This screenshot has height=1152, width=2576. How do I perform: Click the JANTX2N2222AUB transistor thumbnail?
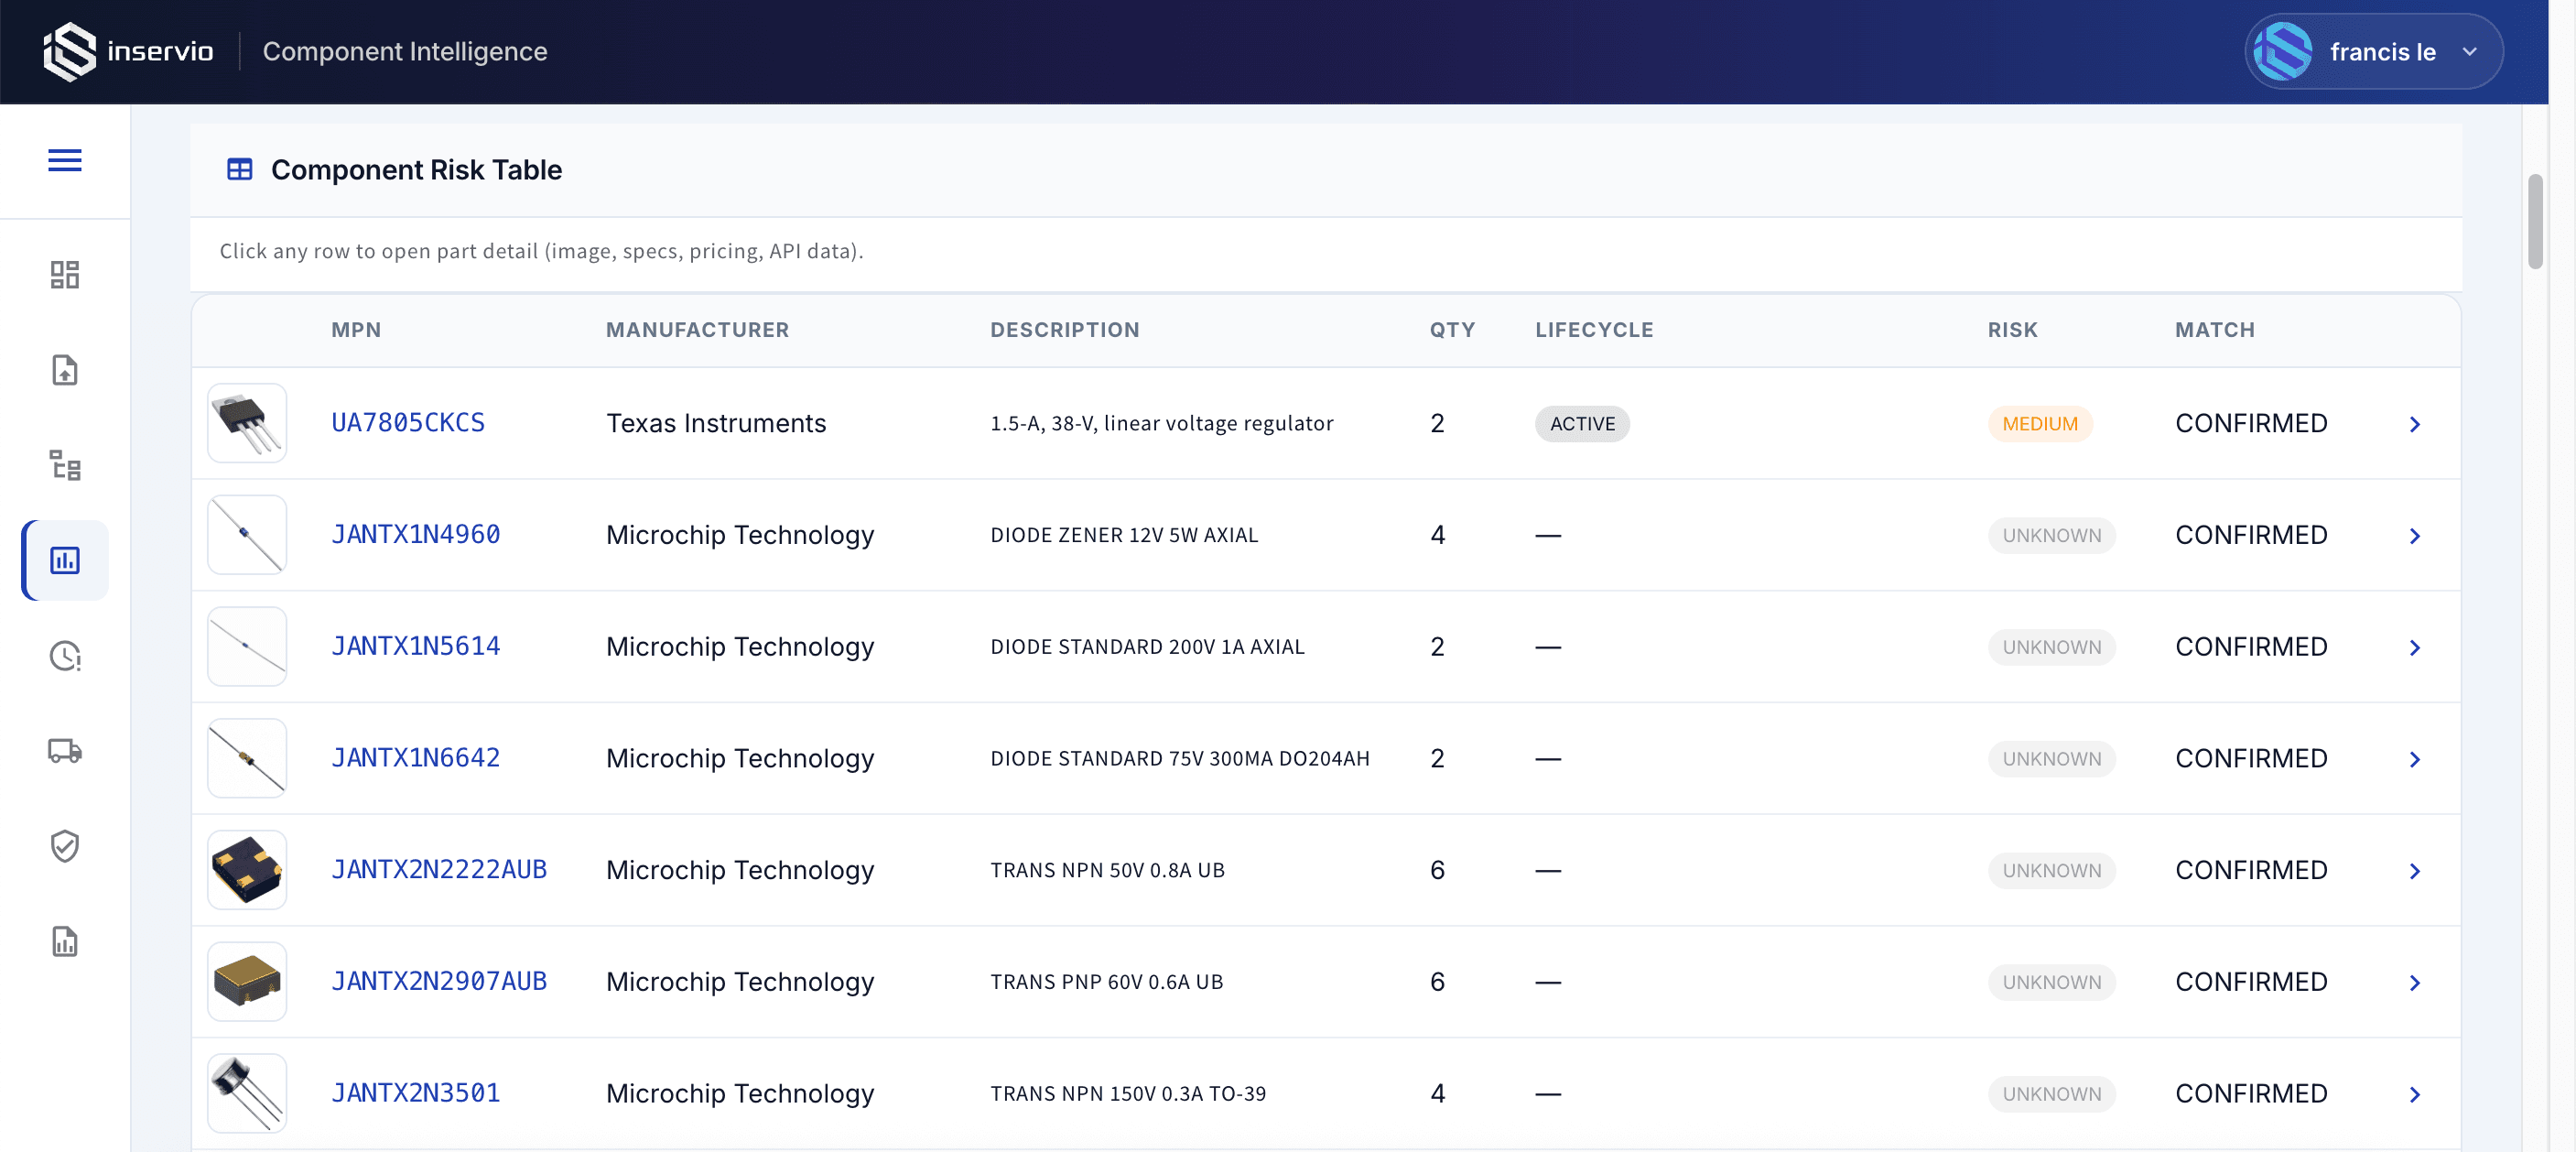coord(247,870)
